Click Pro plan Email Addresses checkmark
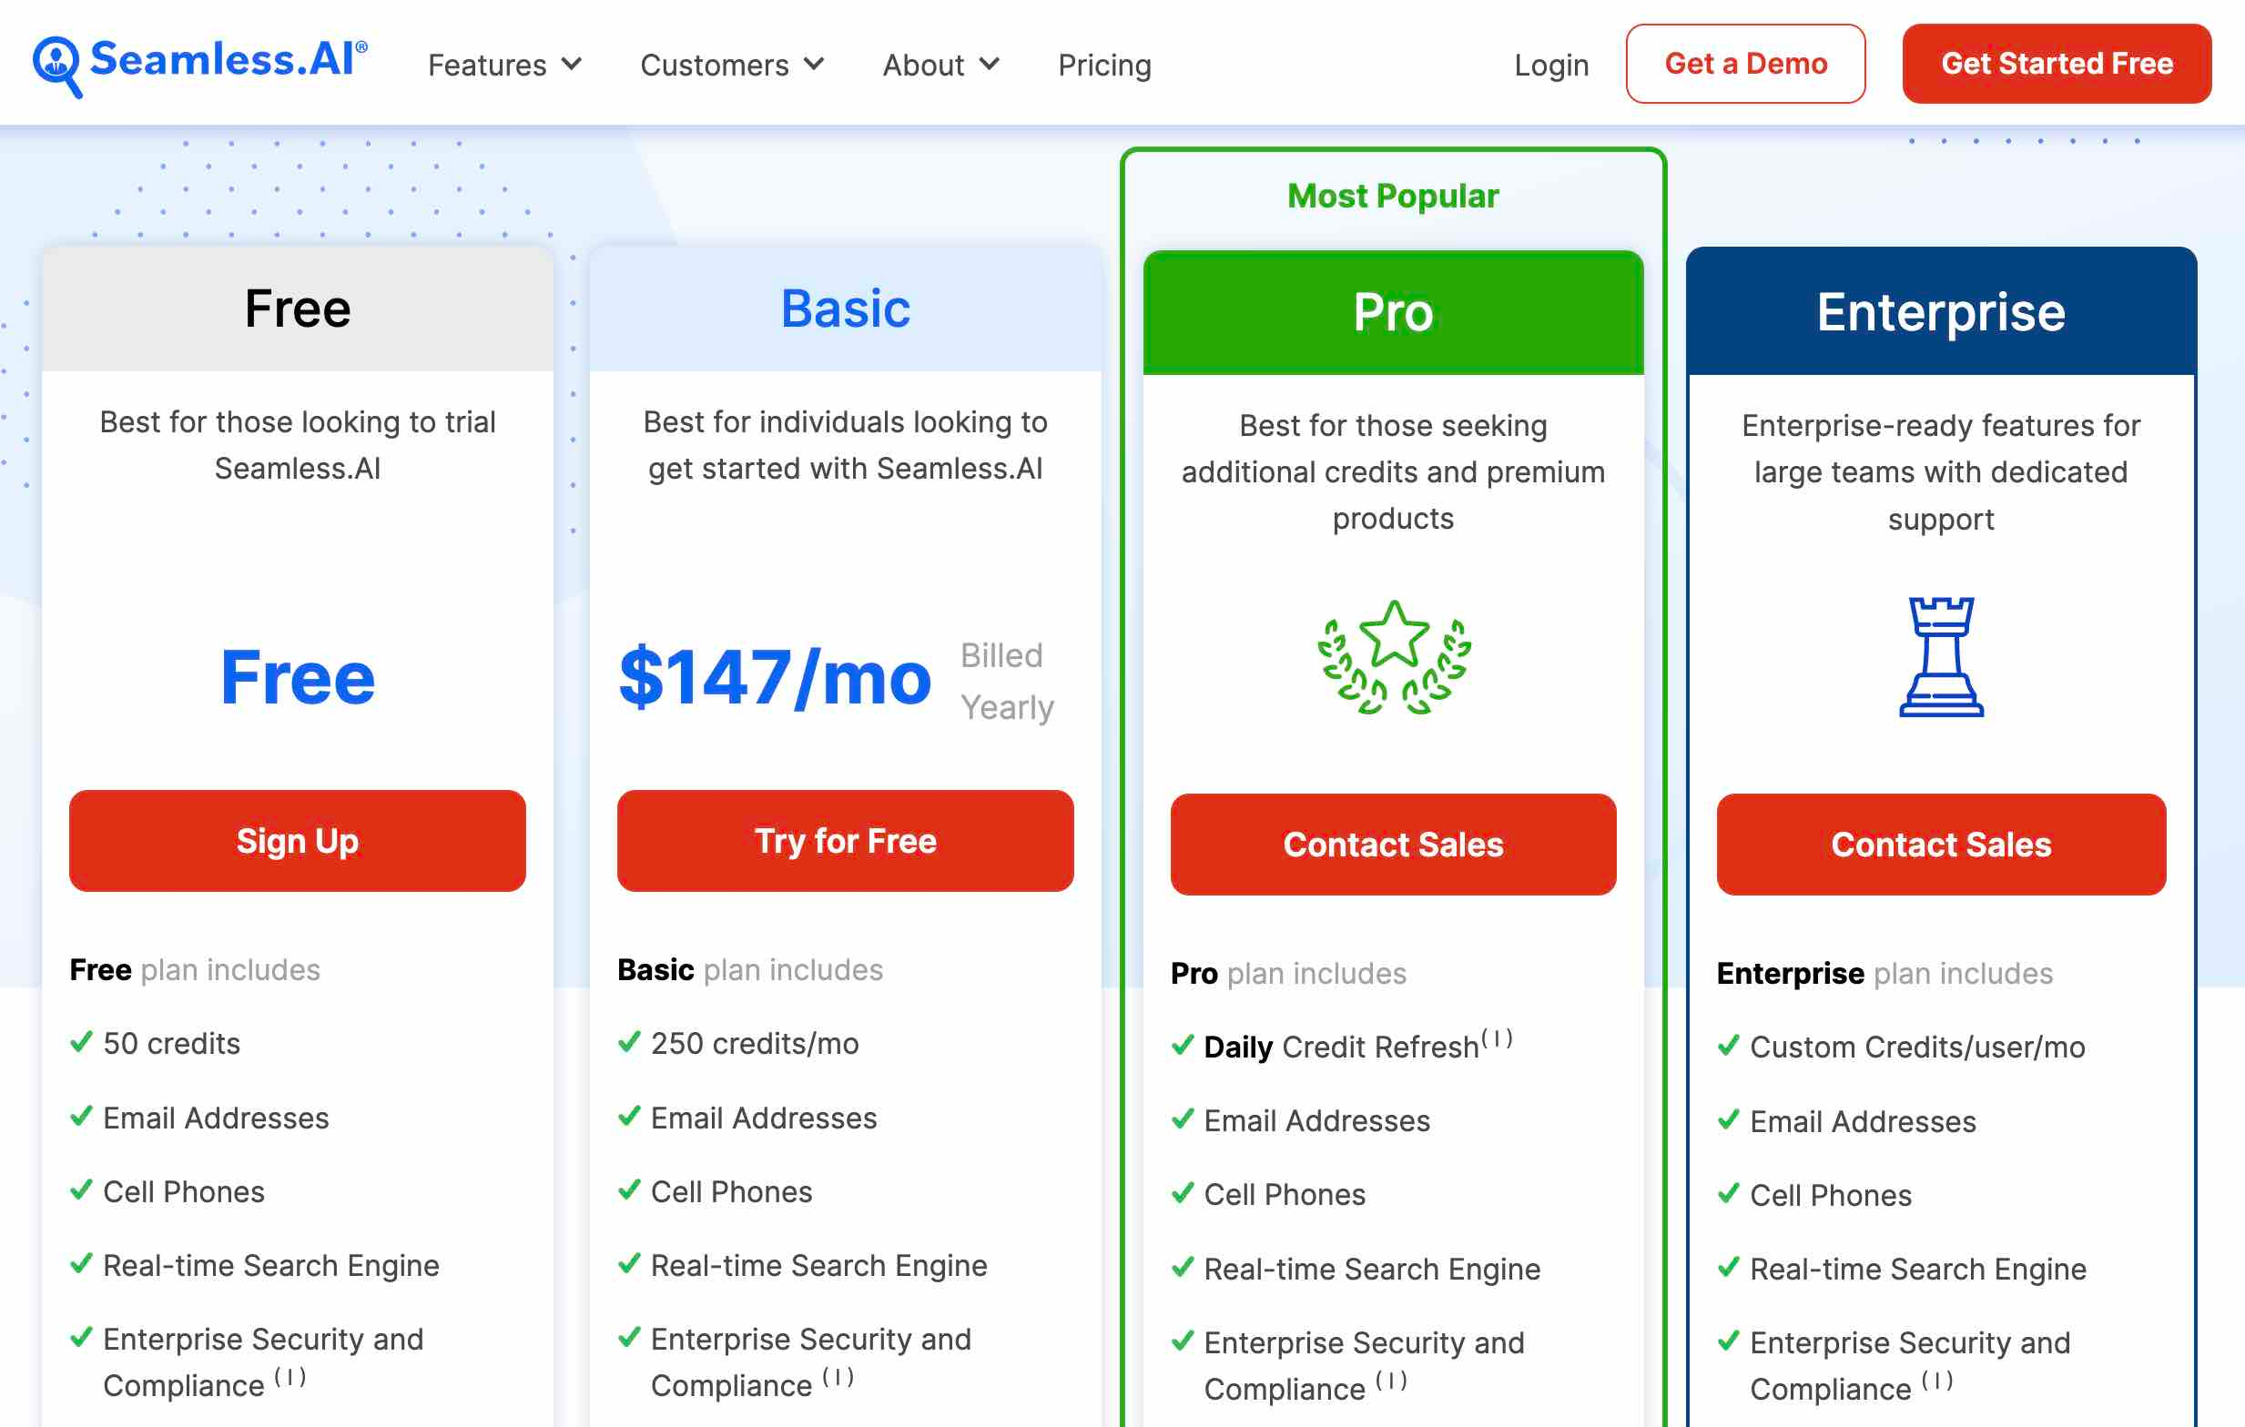The image size is (2245, 1427). click(x=1183, y=1118)
